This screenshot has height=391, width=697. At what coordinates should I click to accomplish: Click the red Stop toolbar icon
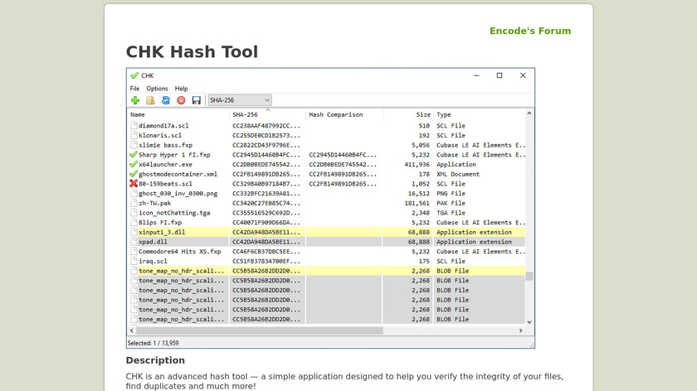[181, 100]
